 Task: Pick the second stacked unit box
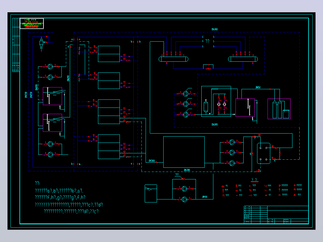tap(109, 81)
